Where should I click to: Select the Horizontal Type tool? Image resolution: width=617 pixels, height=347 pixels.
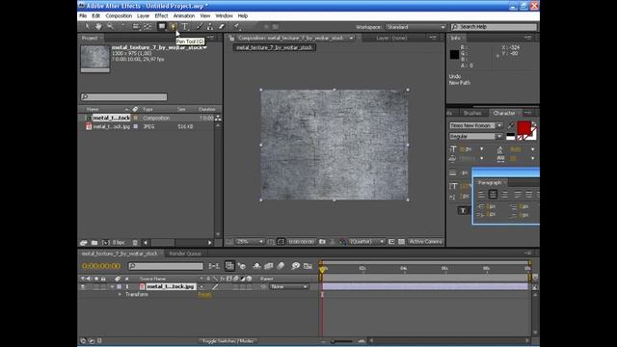point(184,26)
